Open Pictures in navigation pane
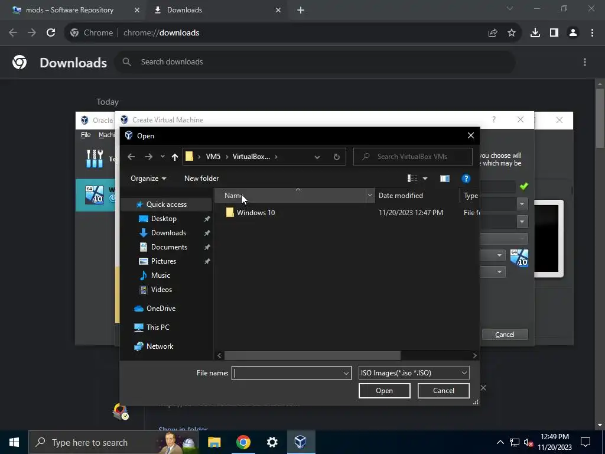 tap(164, 261)
